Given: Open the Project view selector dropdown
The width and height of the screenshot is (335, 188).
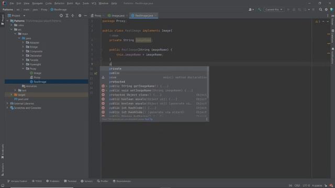Looking at the screenshot, I should (16, 16).
